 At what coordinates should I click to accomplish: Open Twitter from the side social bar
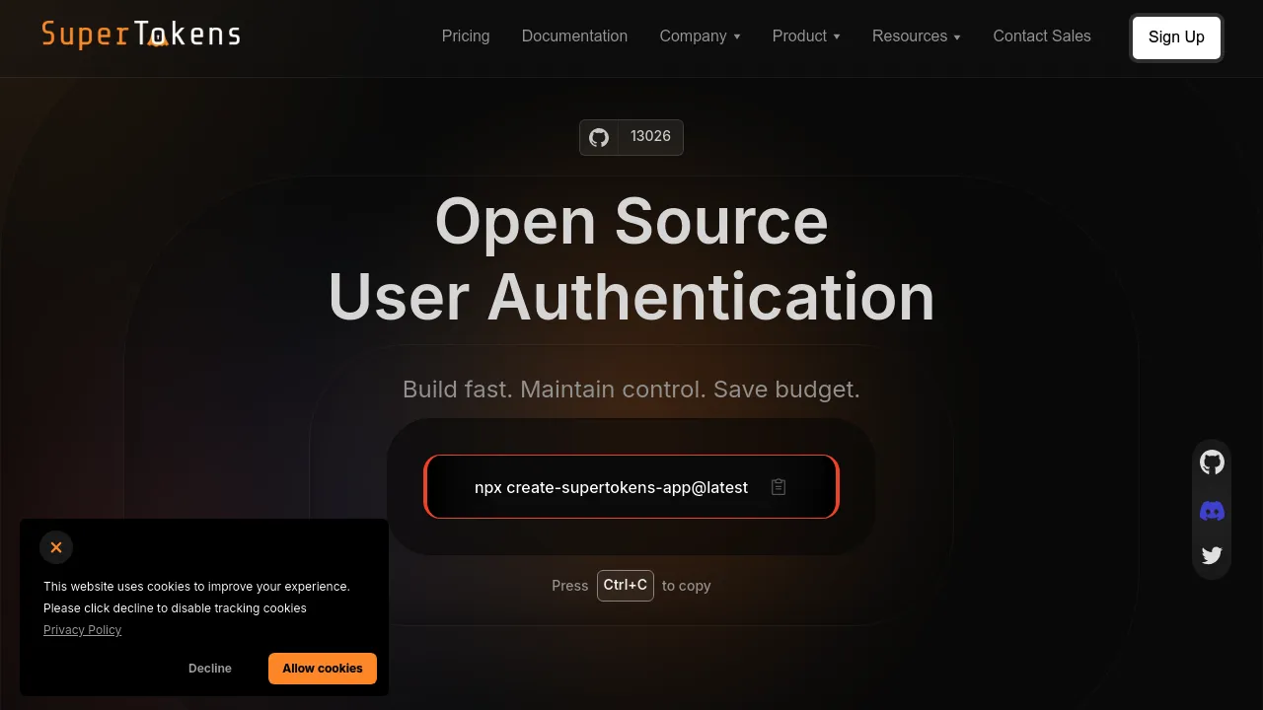[1212, 555]
